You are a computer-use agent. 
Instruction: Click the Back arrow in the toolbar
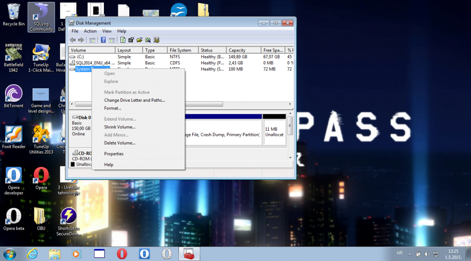[73, 40]
